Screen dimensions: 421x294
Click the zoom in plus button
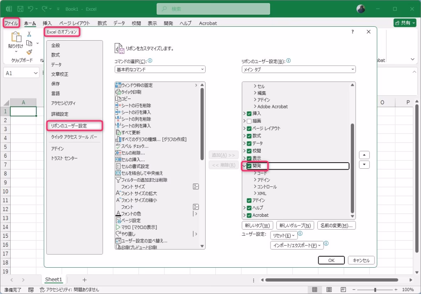pyautogui.click(x=396, y=289)
